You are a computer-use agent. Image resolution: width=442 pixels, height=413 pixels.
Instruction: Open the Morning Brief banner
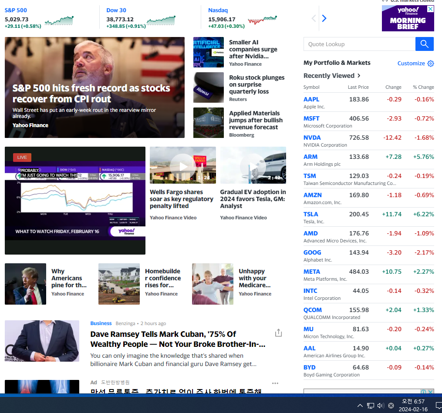[x=408, y=18]
